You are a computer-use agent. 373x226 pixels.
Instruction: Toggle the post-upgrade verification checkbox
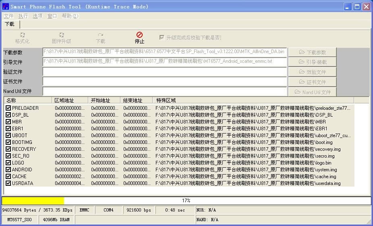tap(162, 37)
